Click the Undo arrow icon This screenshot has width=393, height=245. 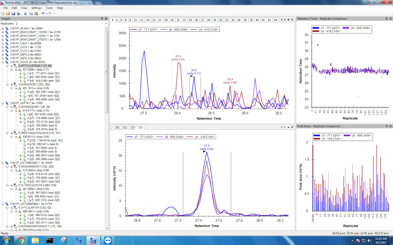(x=43, y=14)
